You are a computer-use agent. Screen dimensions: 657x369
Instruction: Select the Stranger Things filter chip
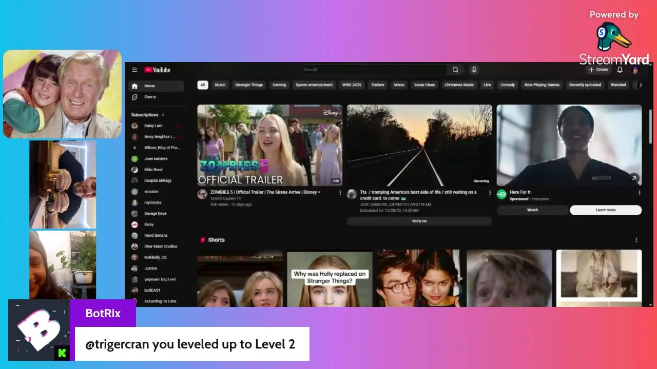tap(249, 85)
